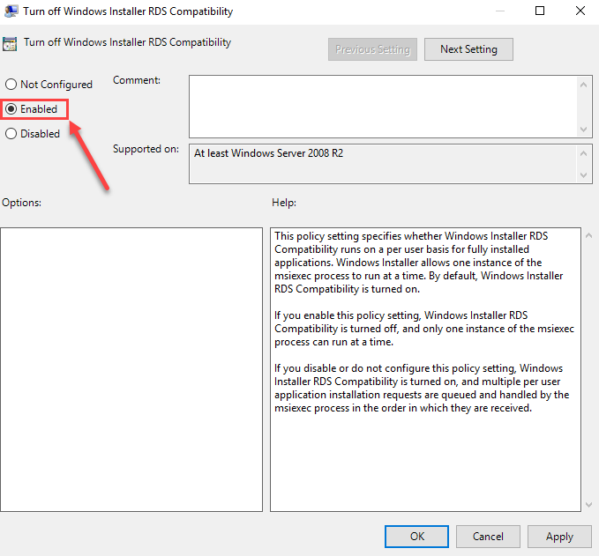Close the dialog with the X button
Viewport: 599px width, 556px height.
580,11
